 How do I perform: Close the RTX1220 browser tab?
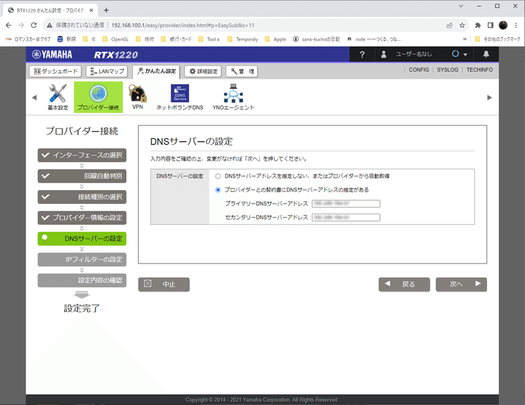coord(91,10)
